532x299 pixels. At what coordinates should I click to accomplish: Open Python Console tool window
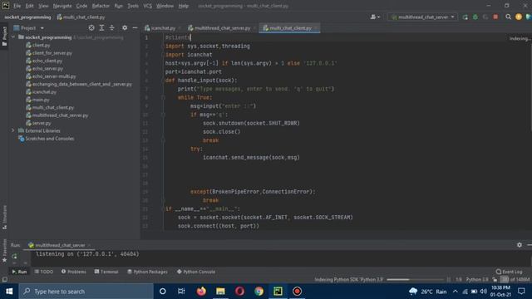pyautogui.click(x=196, y=272)
